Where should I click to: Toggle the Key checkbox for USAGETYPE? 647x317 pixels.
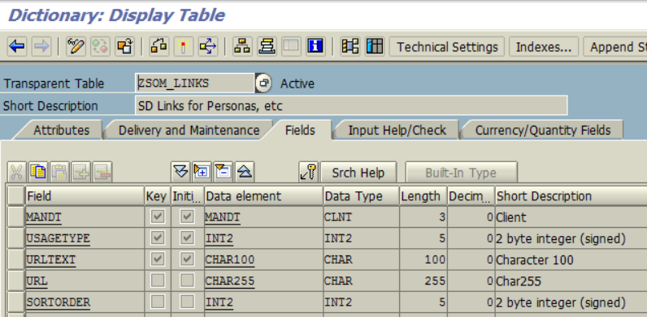pos(157,238)
